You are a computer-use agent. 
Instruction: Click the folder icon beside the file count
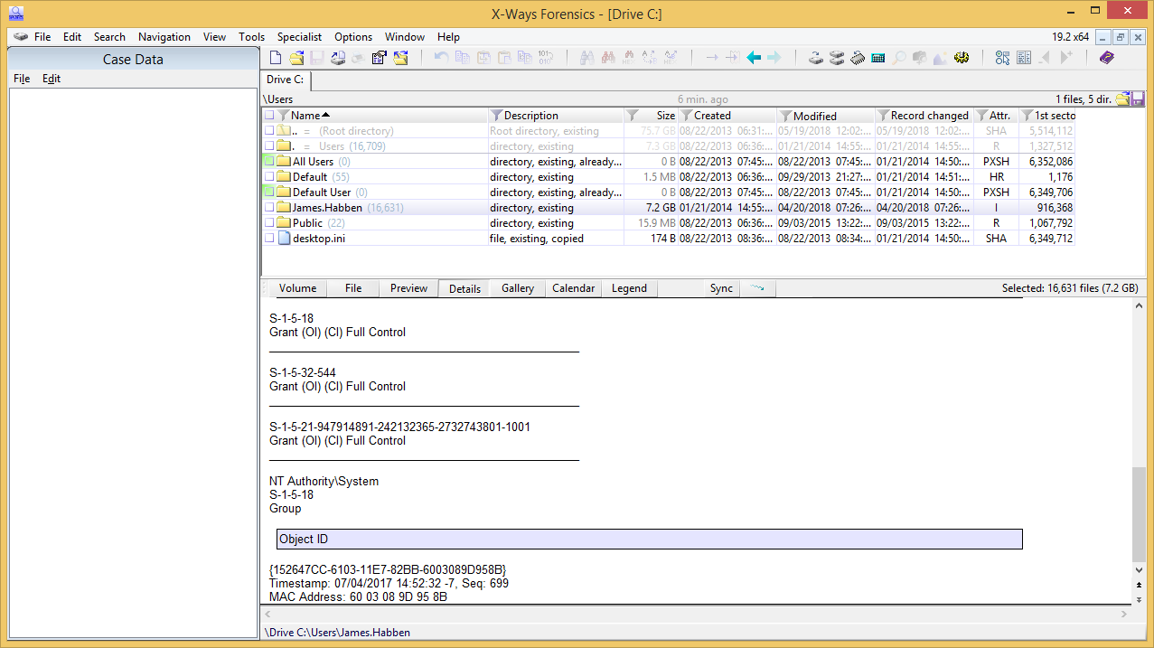point(1122,99)
